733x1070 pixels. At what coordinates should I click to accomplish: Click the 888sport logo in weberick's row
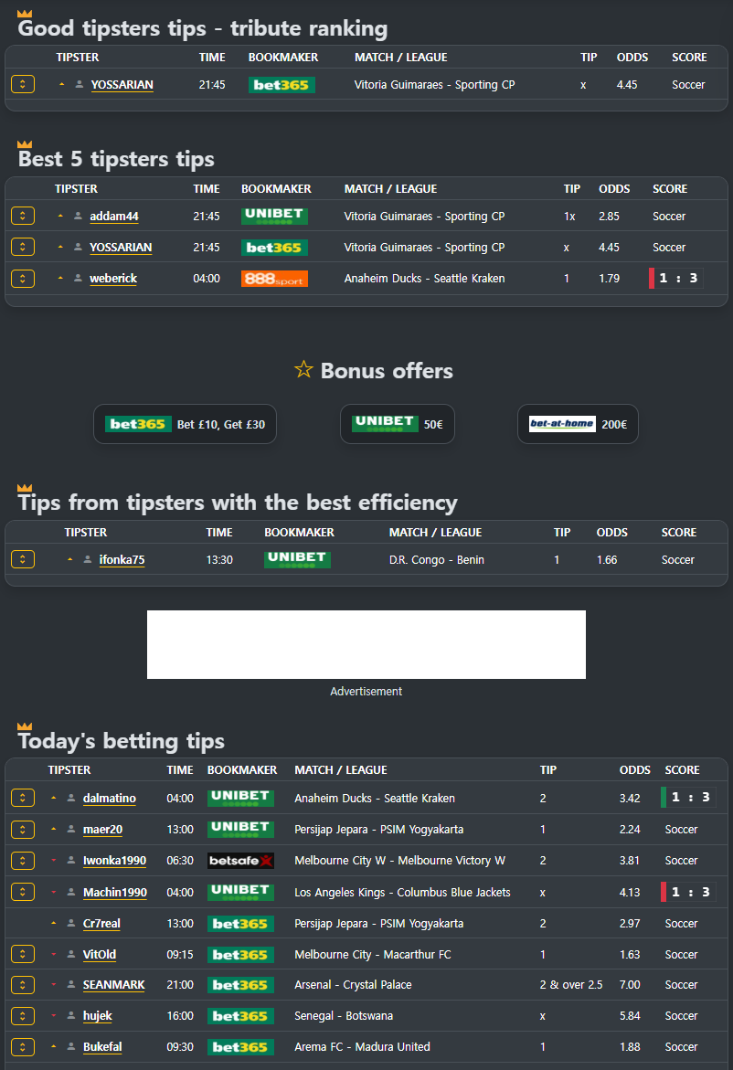pos(274,279)
